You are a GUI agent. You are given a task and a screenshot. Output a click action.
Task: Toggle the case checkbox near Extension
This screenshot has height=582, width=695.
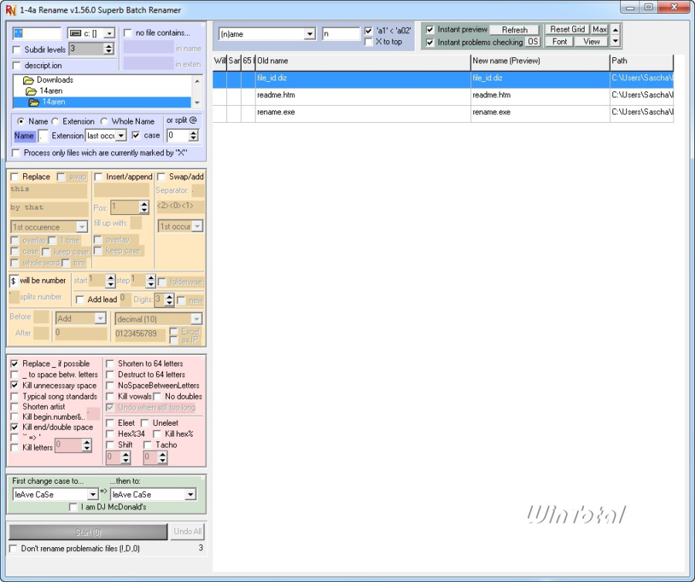point(136,135)
